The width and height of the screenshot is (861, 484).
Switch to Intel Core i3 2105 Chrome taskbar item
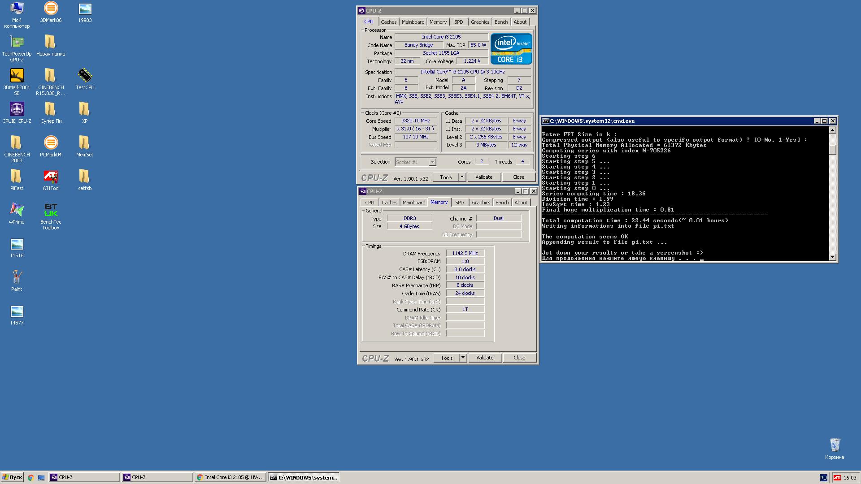point(230,477)
